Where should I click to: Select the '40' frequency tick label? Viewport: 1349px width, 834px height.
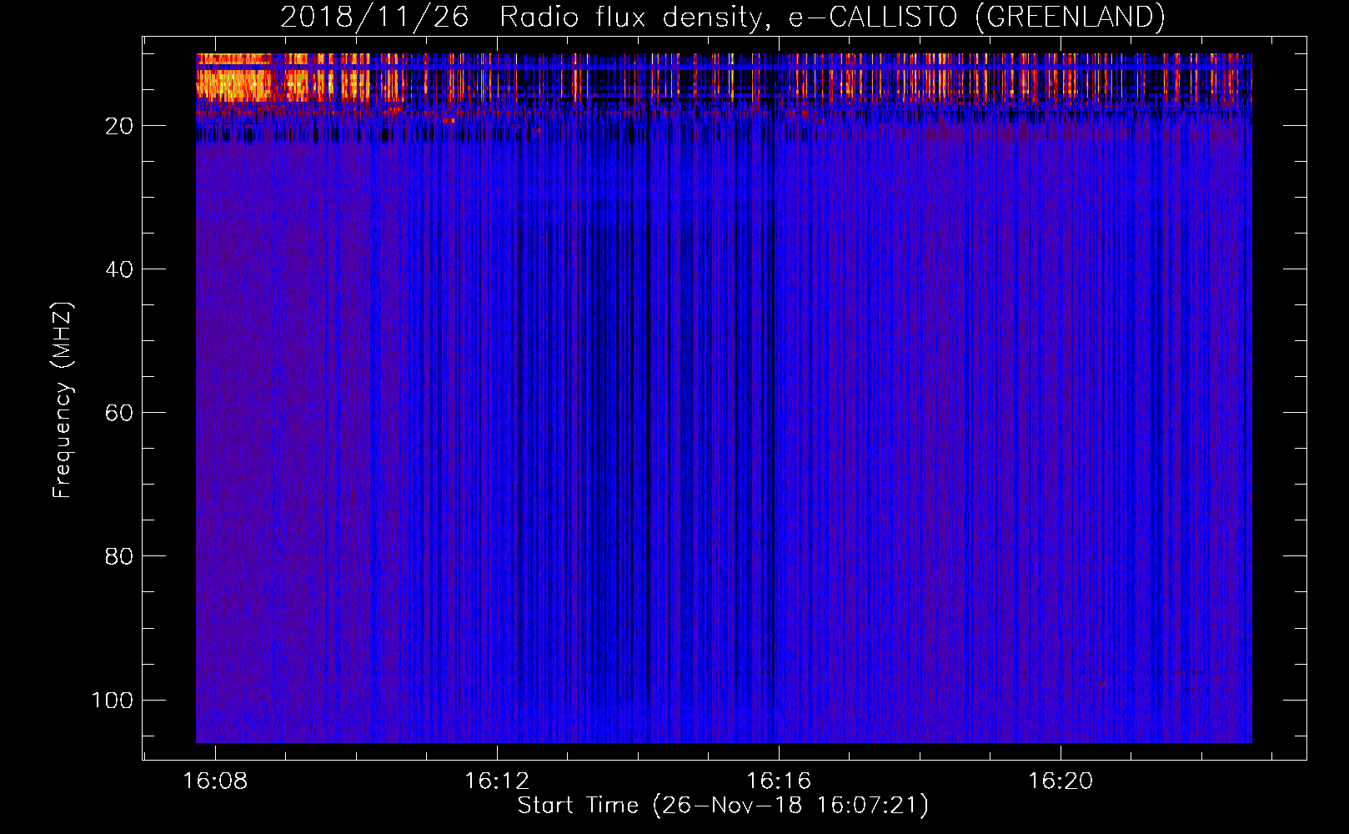[x=120, y=269]
